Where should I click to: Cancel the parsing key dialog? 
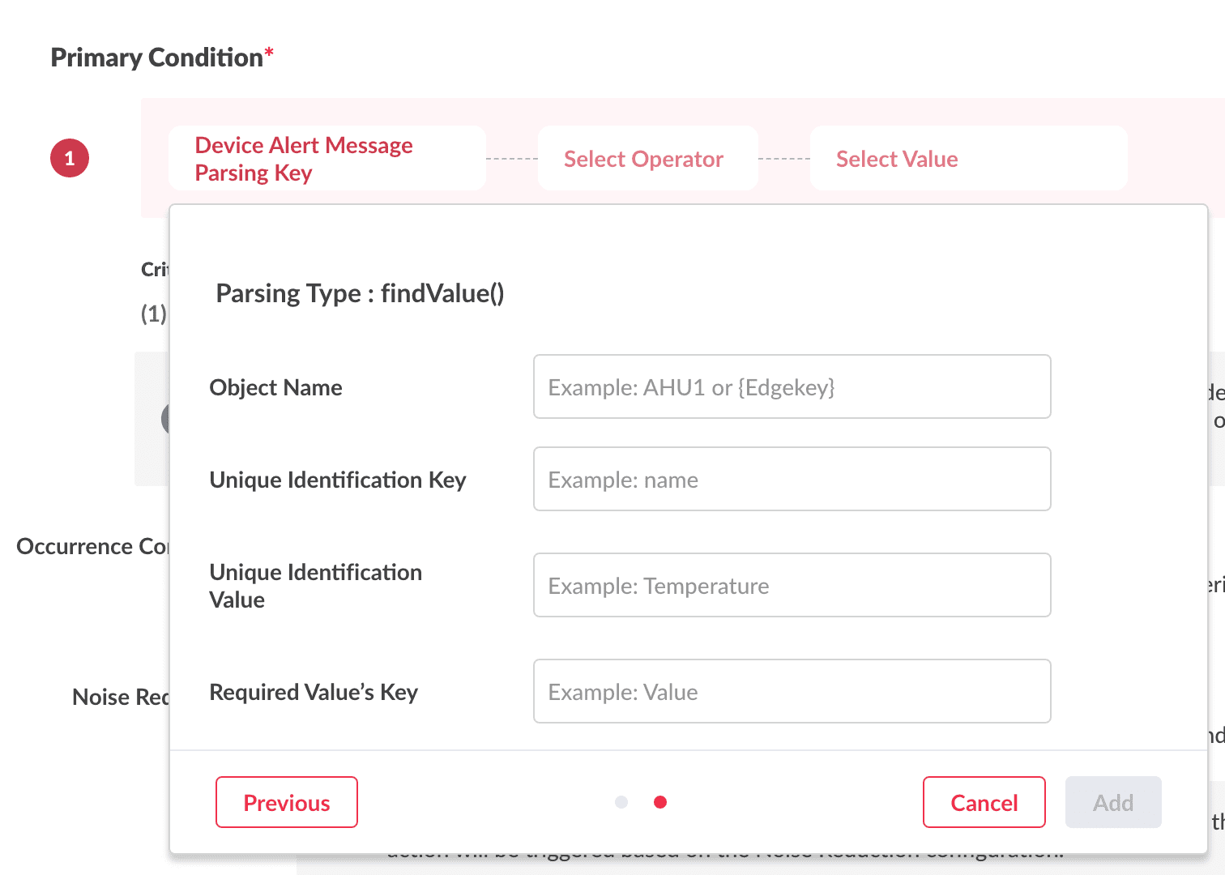point(984,803)
